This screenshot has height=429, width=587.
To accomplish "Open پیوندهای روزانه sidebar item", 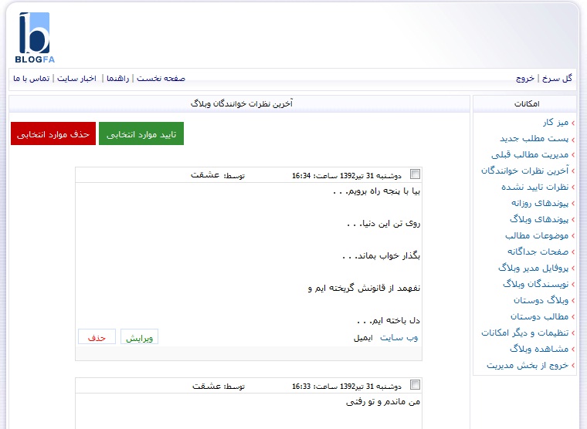I will [x=540, y=203].
